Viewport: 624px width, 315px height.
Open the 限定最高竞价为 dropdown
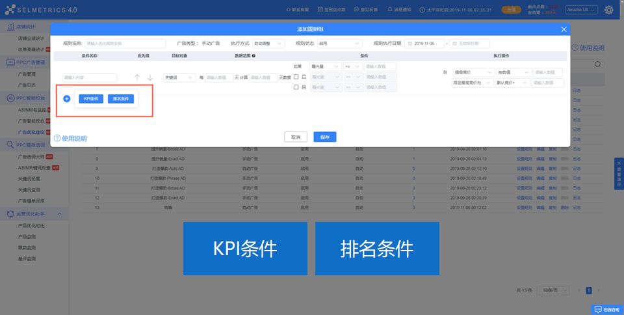(473, 83)
